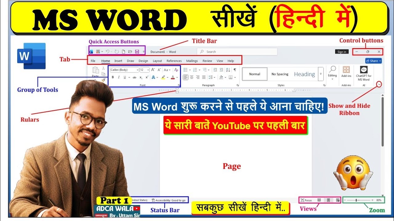Decrease font size with the smaller A icon
This screenshot has width=394, height=221.
point(159,70)
